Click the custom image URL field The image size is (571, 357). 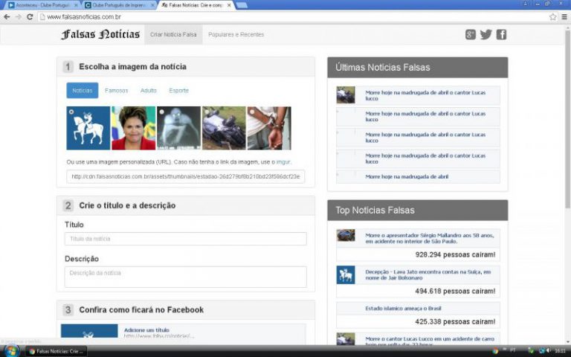[185, 176]
